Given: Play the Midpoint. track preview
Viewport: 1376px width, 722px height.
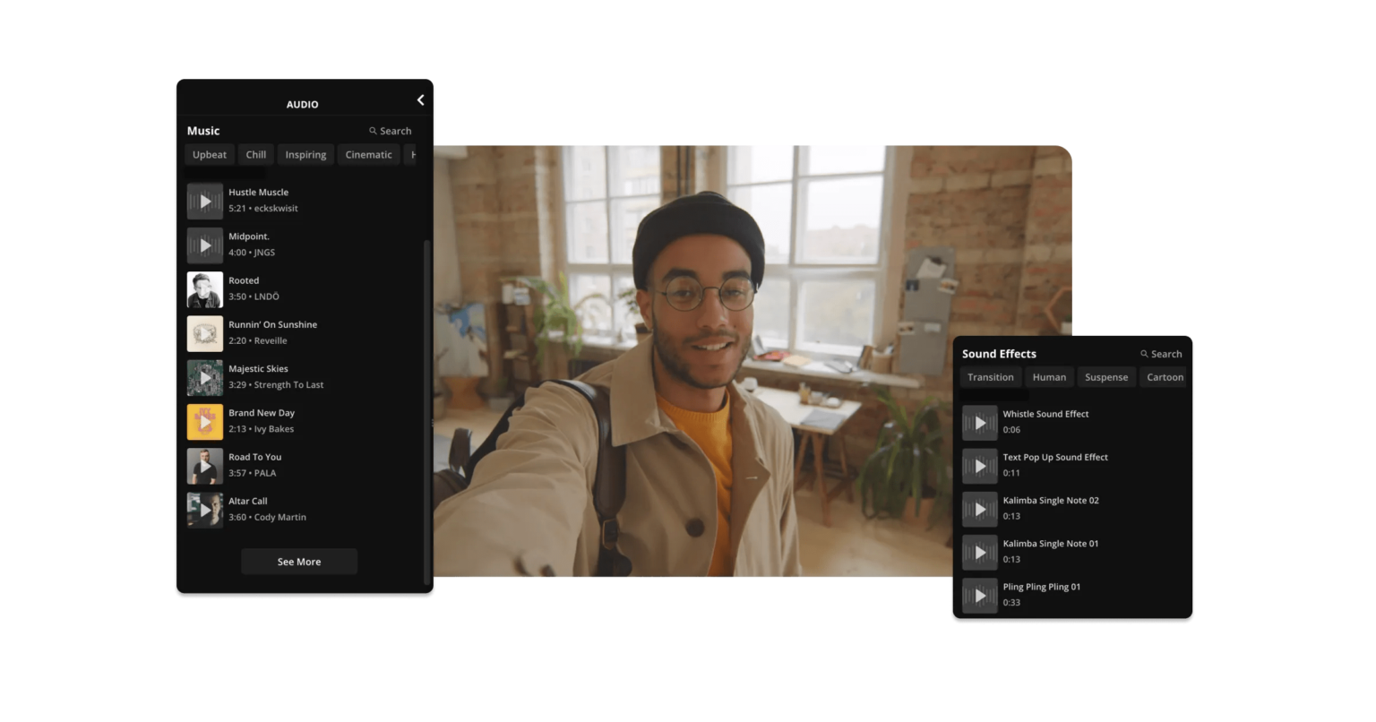Looking at the screenshot, I should (x=204, y=244).
